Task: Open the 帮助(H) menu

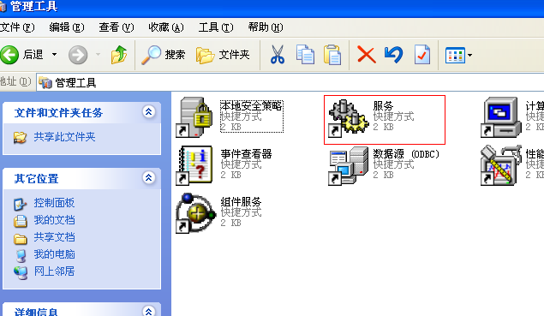Action: [266, 27]
